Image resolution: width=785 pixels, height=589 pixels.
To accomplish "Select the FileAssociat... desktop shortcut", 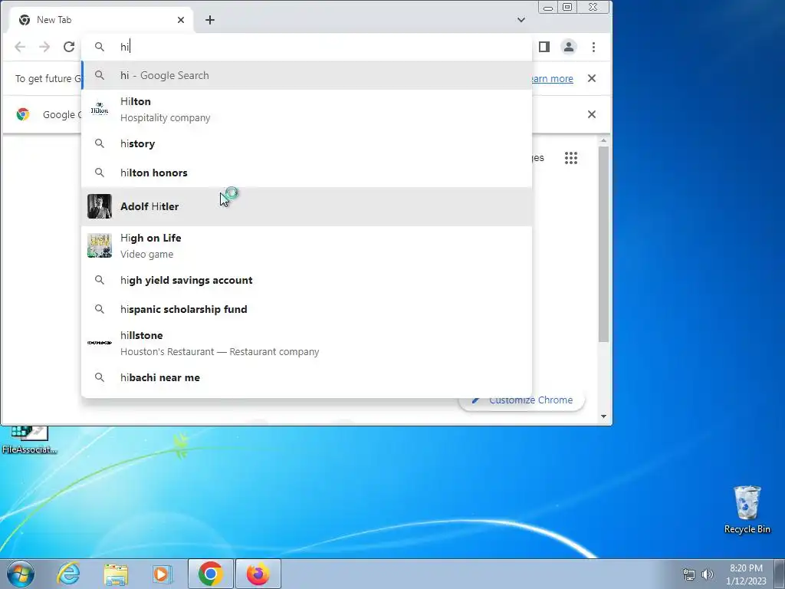I will pyautogui.click(x=29, y=441).
